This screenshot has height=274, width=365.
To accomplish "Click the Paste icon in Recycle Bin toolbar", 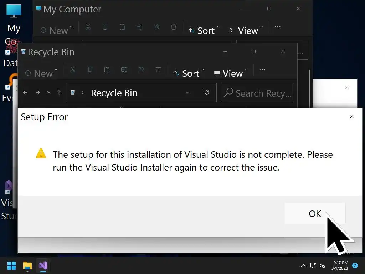I will (x=107, y=70).
